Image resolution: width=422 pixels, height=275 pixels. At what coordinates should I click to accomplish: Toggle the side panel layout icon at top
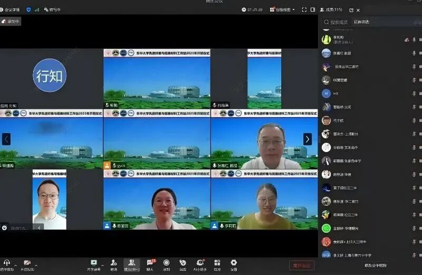[313, 10]
